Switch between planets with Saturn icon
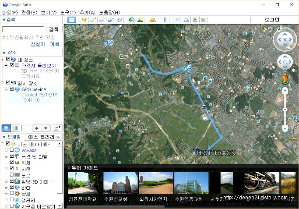The image size is (299, 209). (153, 20)
